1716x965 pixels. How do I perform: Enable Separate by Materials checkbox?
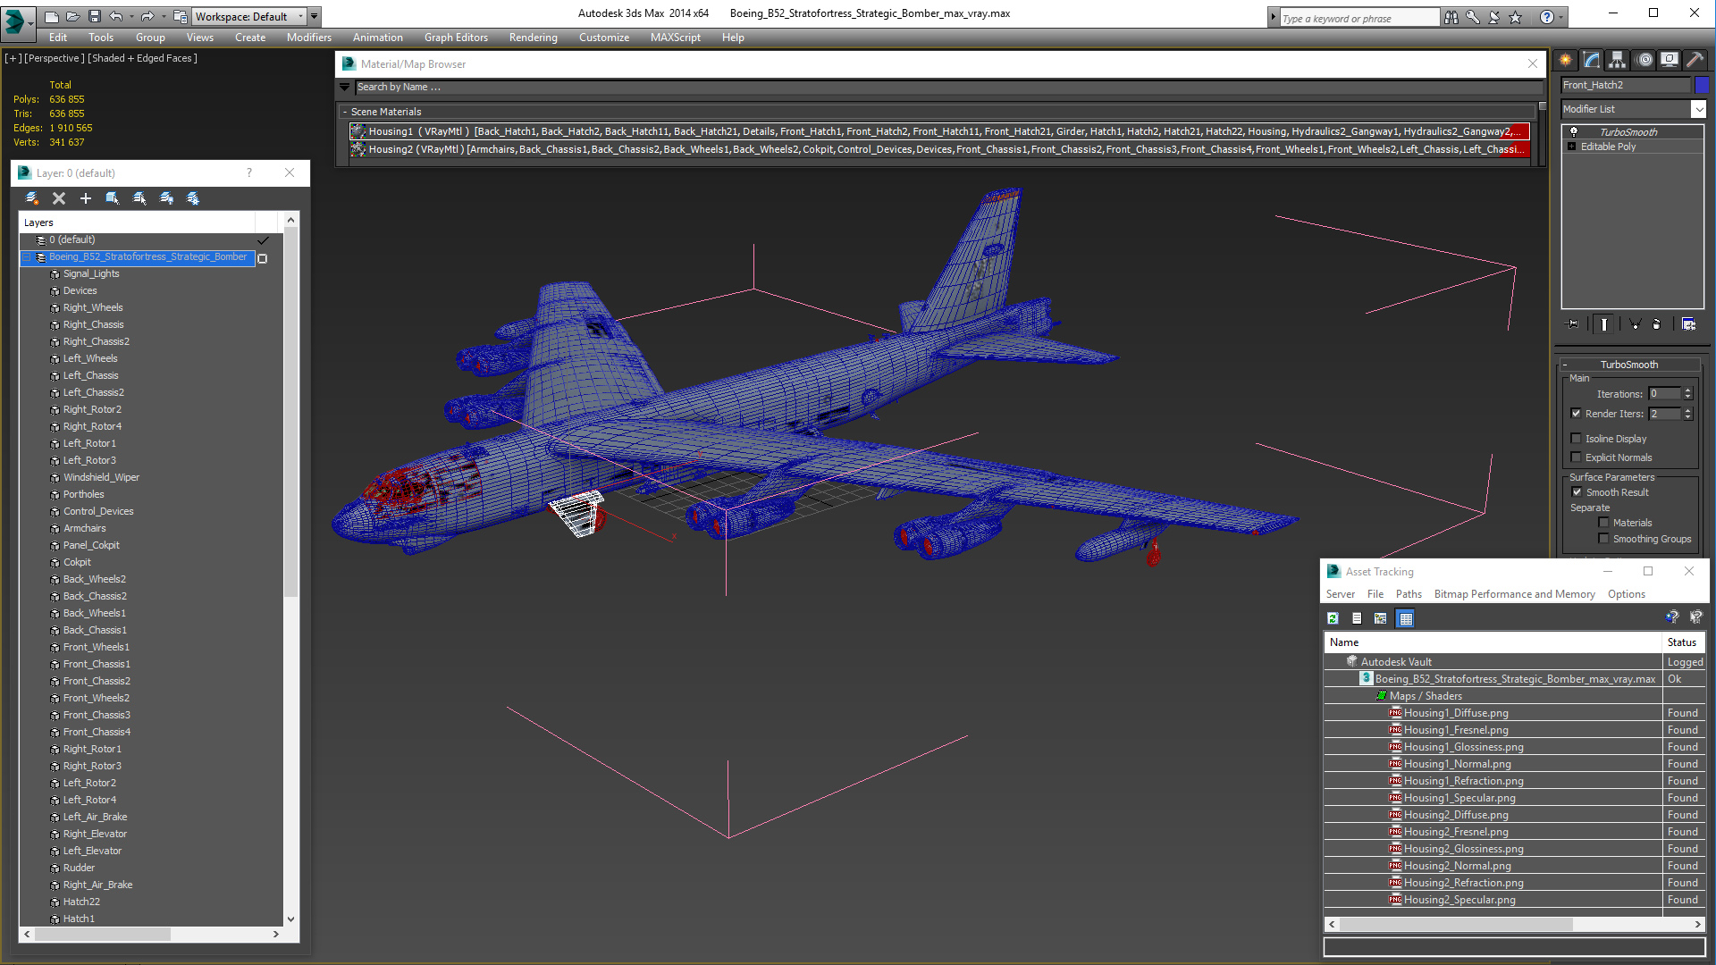(1603, 523)
